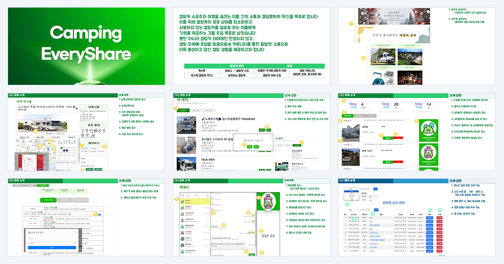Click the large lantern image in chat

(x=268, y=201)
